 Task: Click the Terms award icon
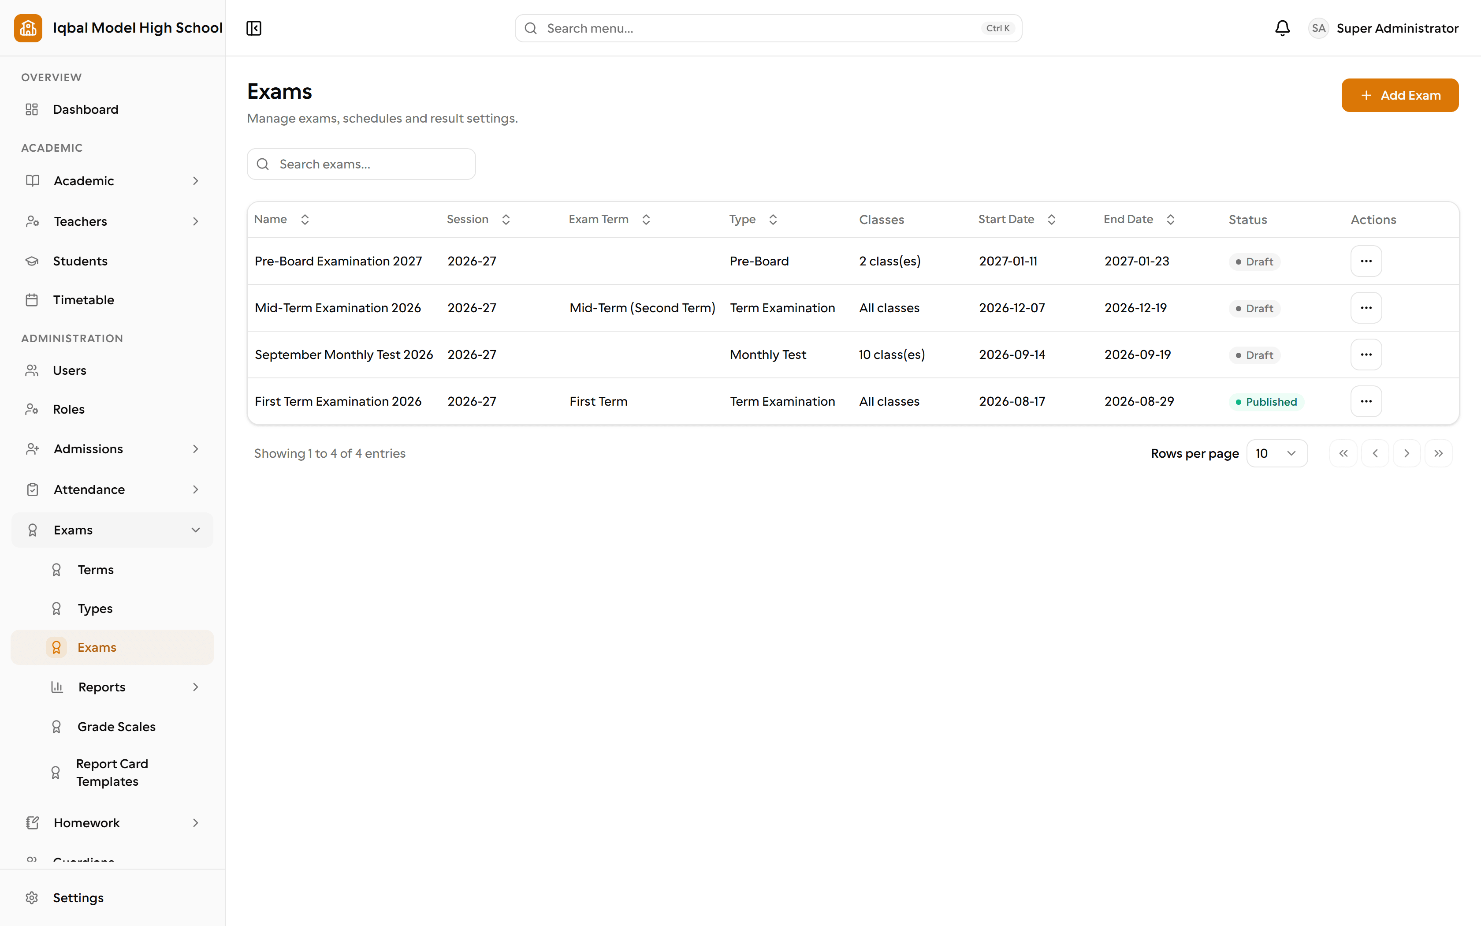point(56,570)
